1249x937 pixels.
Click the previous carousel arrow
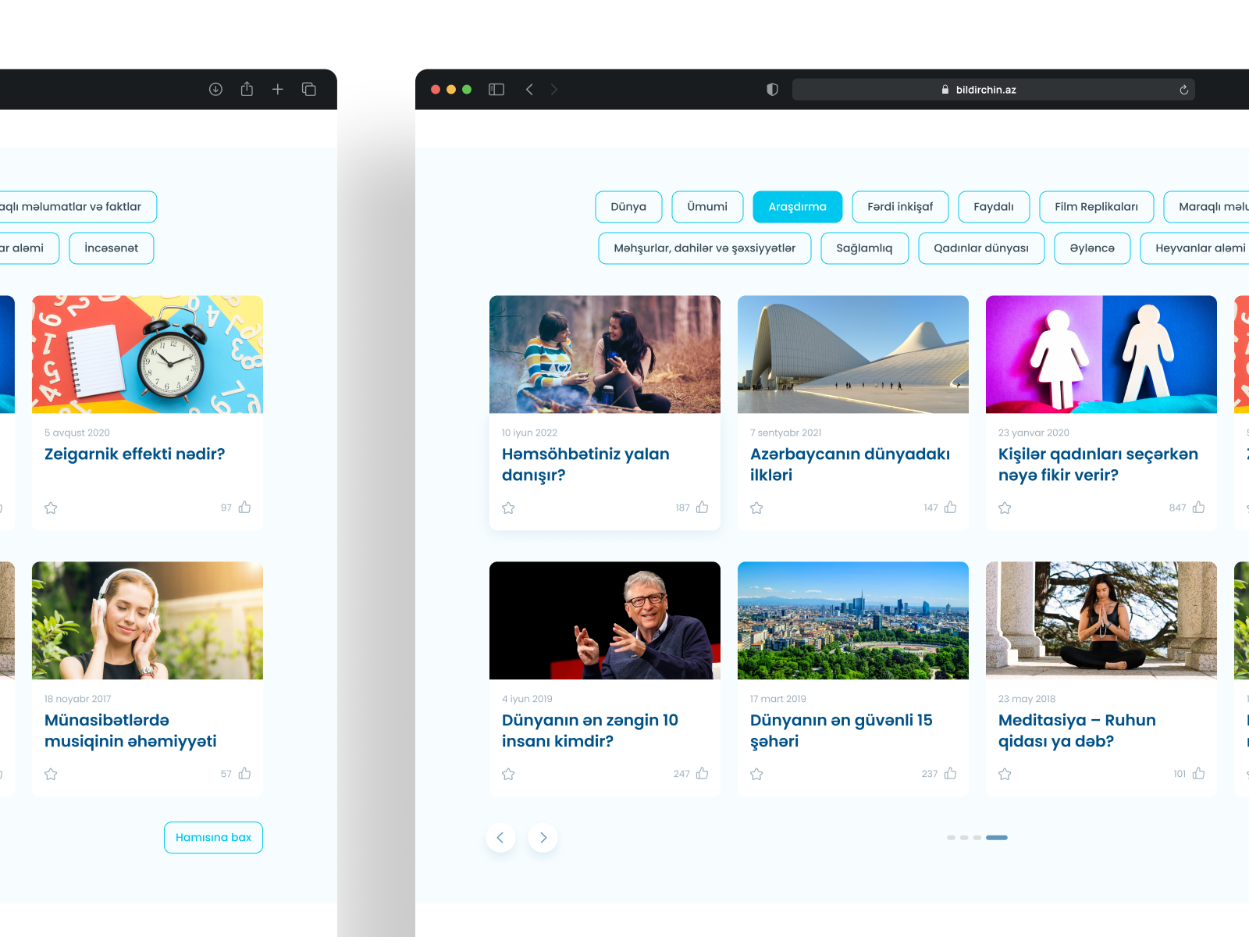tap(500, 837)
